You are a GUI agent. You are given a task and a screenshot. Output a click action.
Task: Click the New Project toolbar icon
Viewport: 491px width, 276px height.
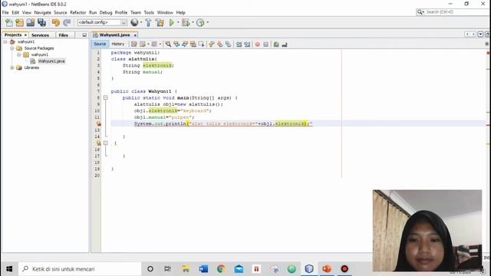coord(19,22)
